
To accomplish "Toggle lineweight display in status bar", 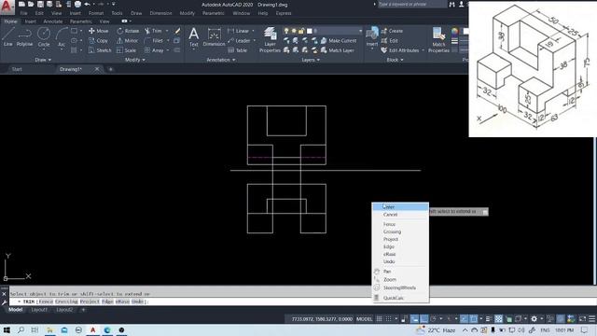I will [x=488, y=319].
